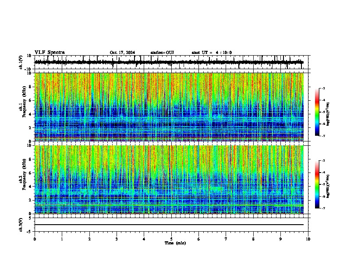Image resolution: width=347 pixels, height=268 pixels.
Task: Click the time axis tick label "6"
Action: pyautogui.click(x=198, y=239)
